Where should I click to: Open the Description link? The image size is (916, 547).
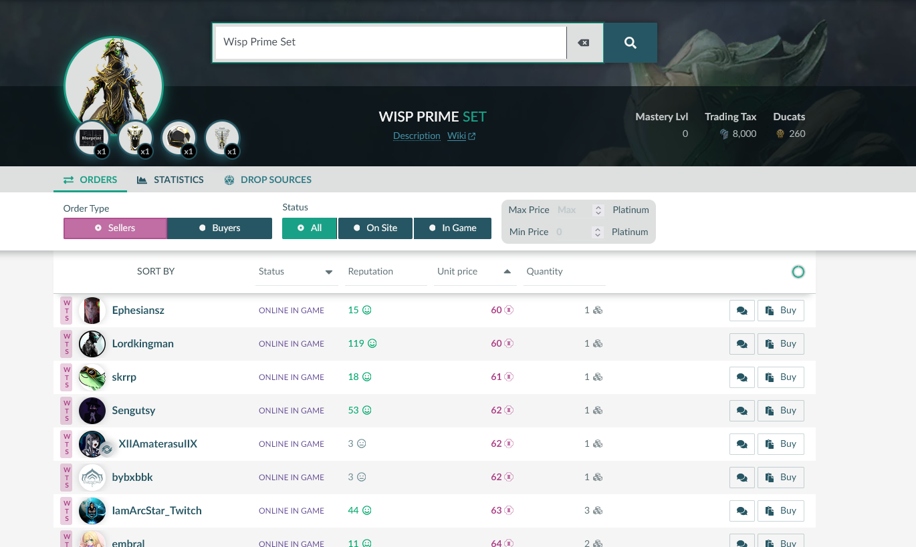coord(417,136)
